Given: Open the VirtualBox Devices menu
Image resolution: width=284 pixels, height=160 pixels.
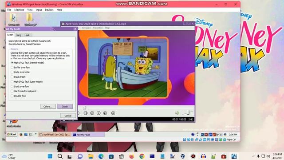Looking at the screenshot, I should pyautogui.click(x=49, y=10).
